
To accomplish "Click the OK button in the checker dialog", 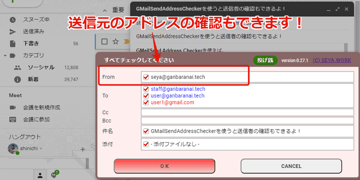I will 164,166.
